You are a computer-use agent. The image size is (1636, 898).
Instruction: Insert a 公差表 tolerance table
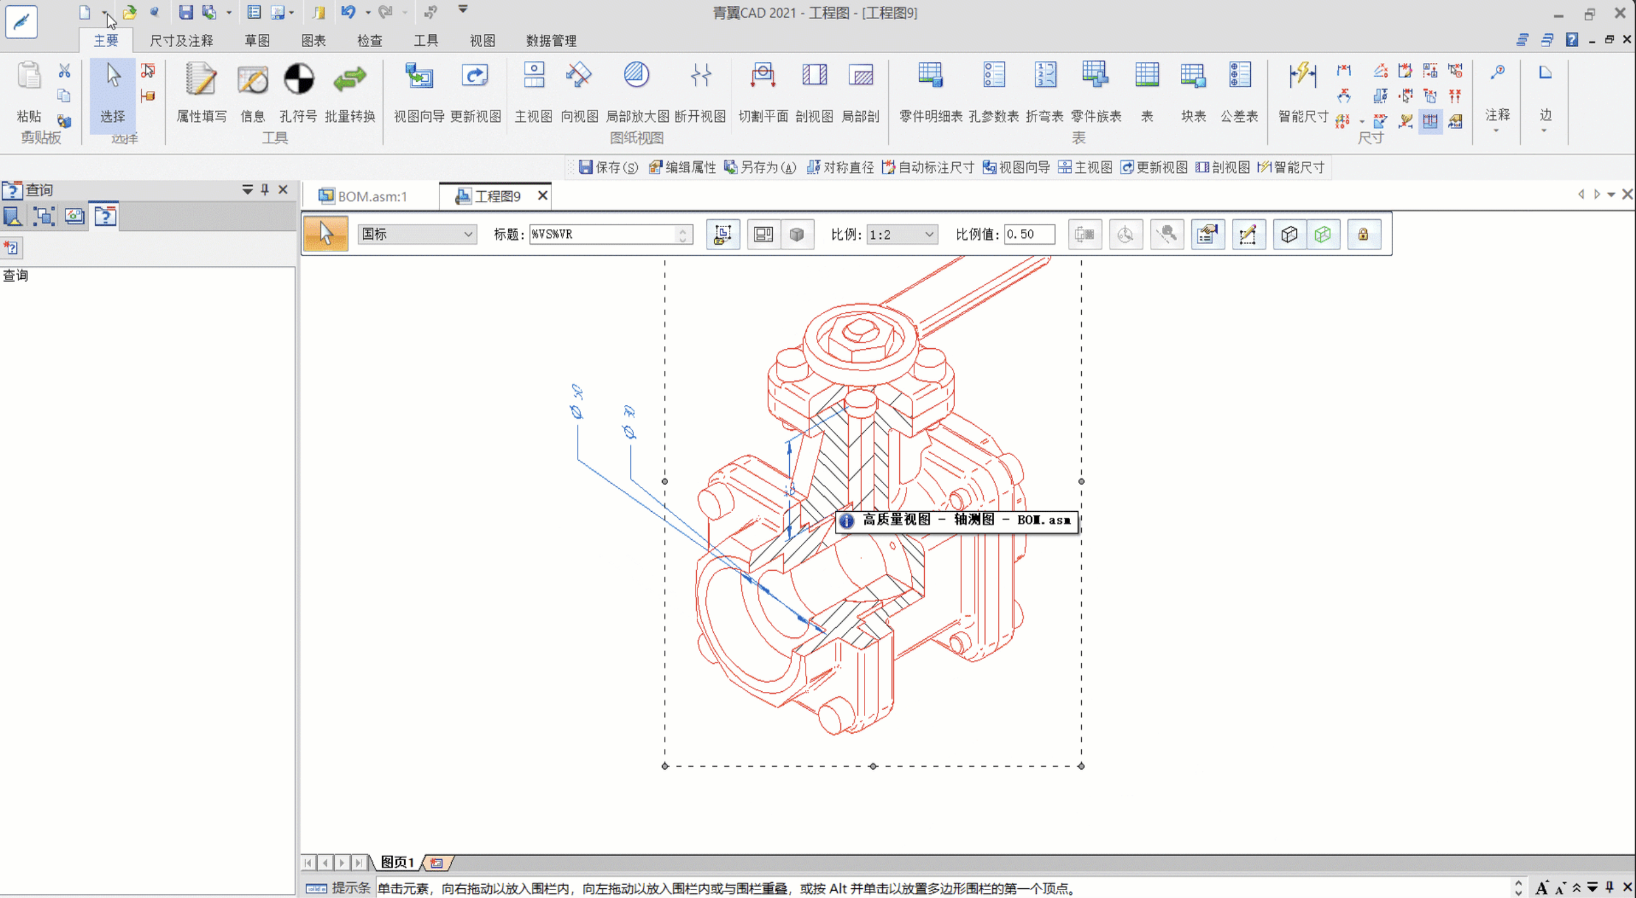(1239, 92)
